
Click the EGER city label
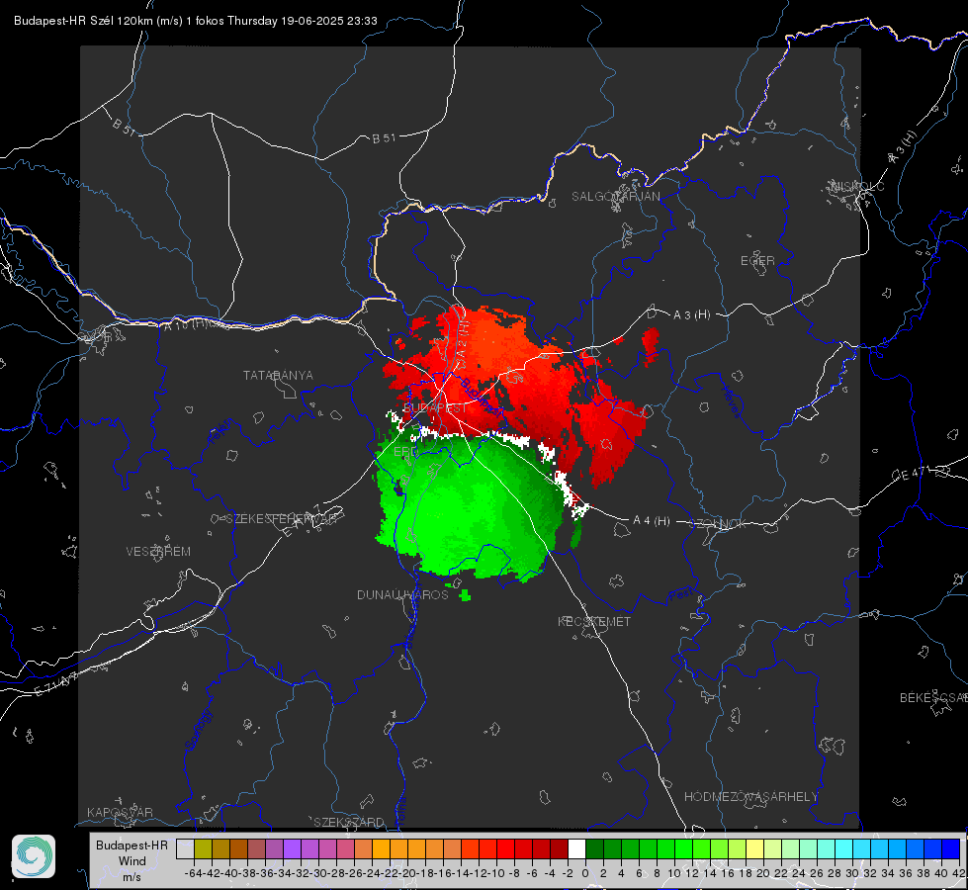pyautogui.click(x=757, y=261)
